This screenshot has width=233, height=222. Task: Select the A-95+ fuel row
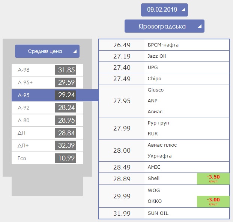pyautogui.click(x=47, y=82)
